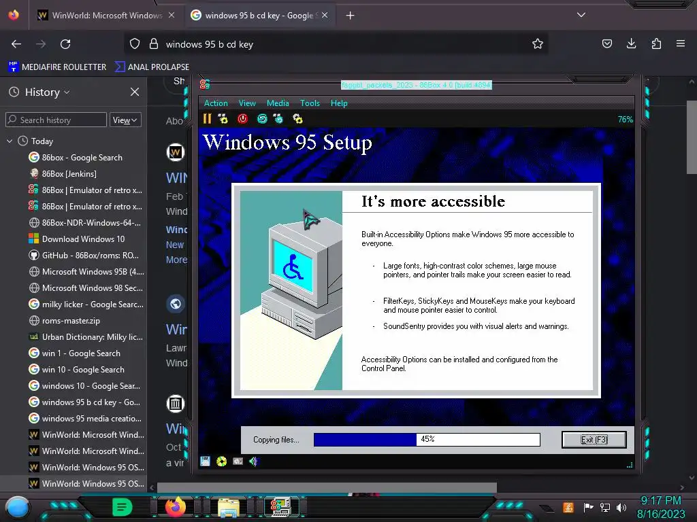Open Urban Dictionary history entry
Viewport: 697px width, 522px height.
pos(86,337)
